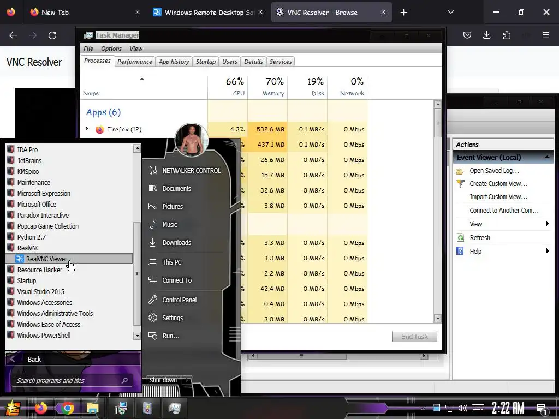Click start menu program list scroll-down arrow
Image resolution: width=559 pixels, height=419 pixels.
click(137, 336)
